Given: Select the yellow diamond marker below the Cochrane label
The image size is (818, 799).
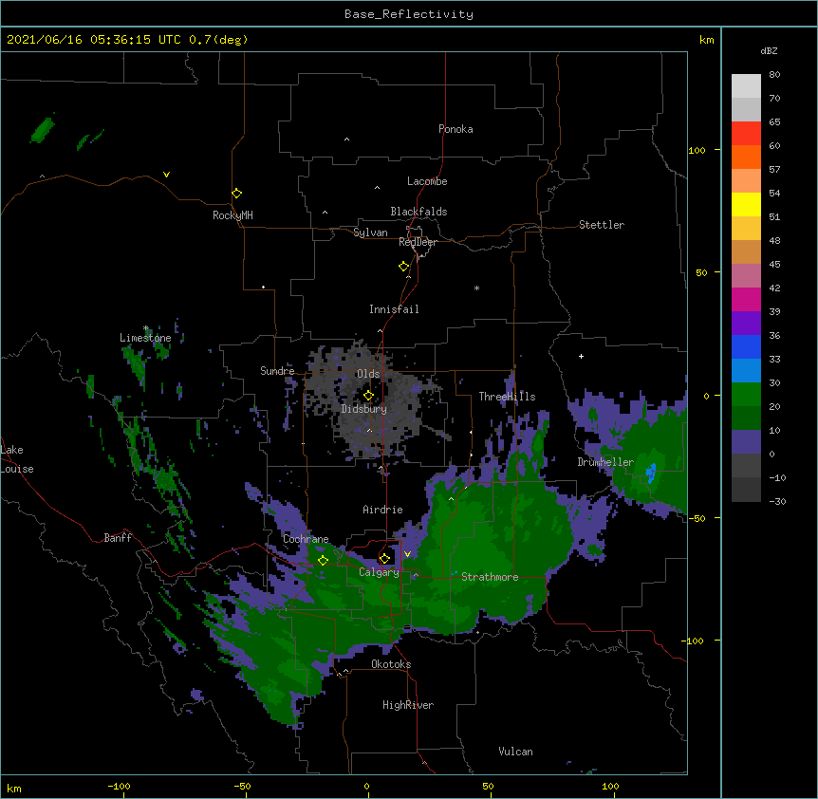Looking at the screenshot, I should point(324,561).
